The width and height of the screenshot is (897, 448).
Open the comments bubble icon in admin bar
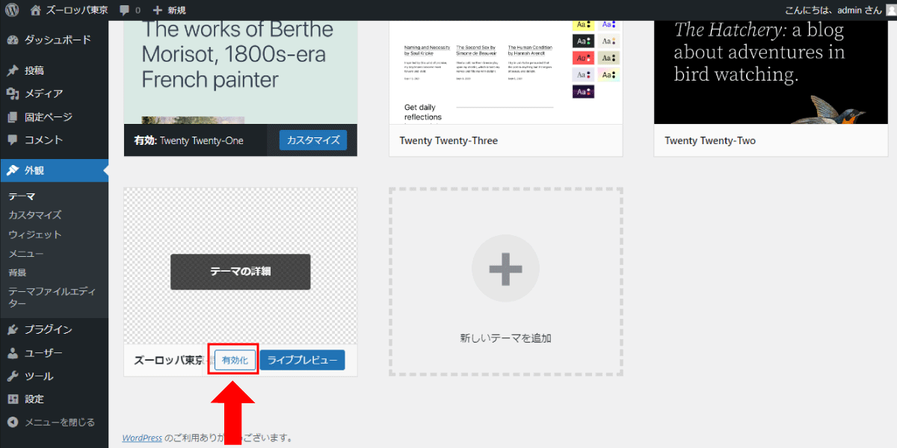123,10
